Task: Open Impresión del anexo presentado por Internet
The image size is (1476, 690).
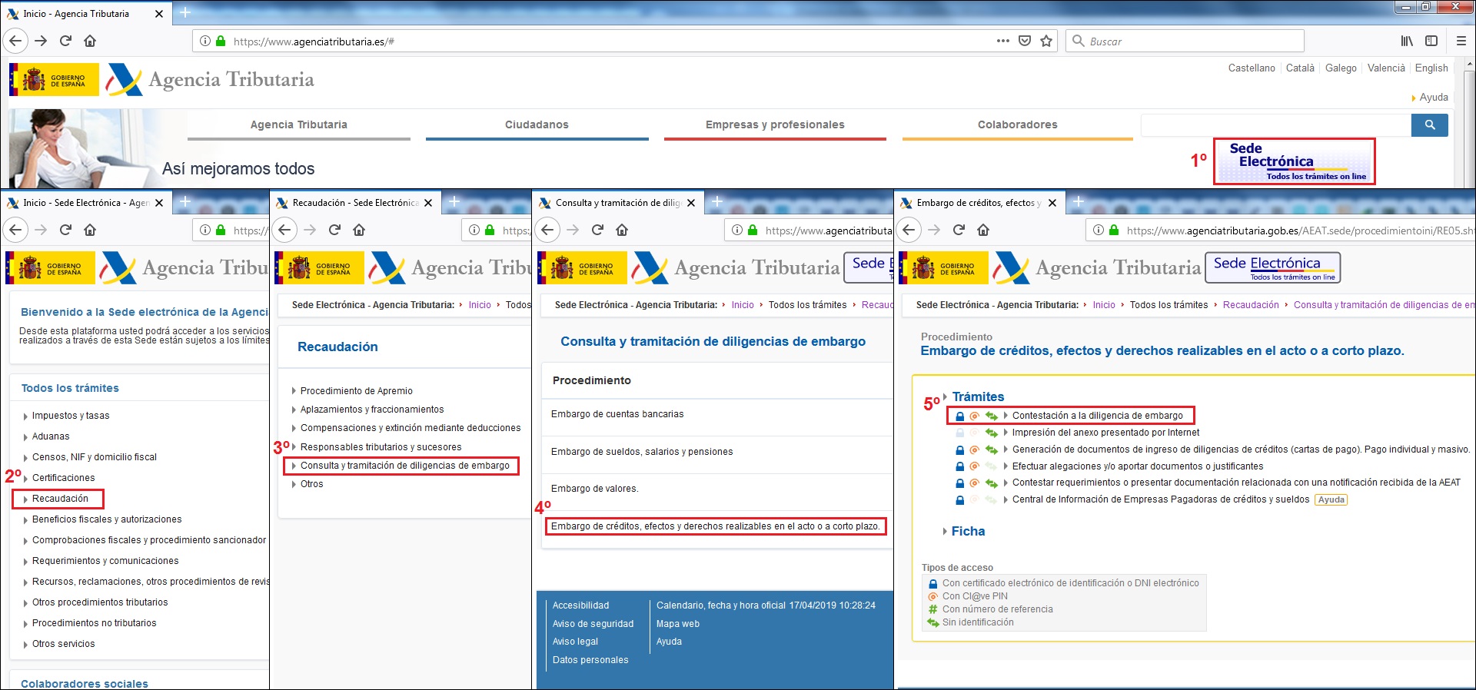Action: 1105,433
